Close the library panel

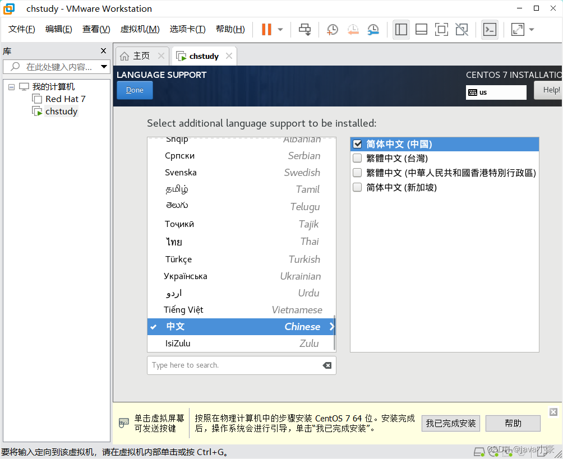point(103,50)
